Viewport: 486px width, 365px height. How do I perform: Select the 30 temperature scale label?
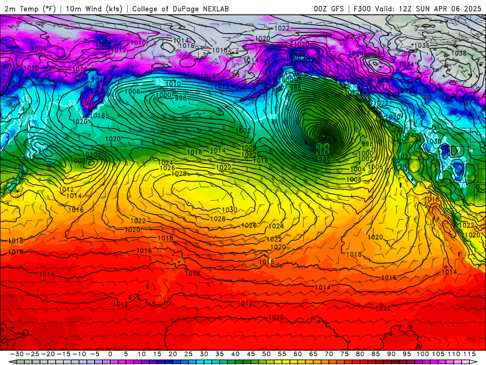[204, 354]
